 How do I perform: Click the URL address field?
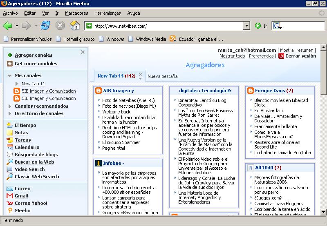tap(168, 26)
